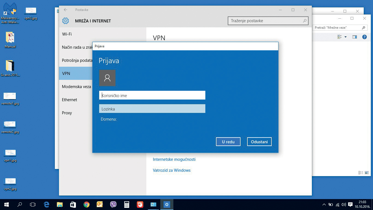Image resolution: width=373 pixels, height=210 pixels.
Task: Click the back arrow in Postavke window
Action: [66, 10]
